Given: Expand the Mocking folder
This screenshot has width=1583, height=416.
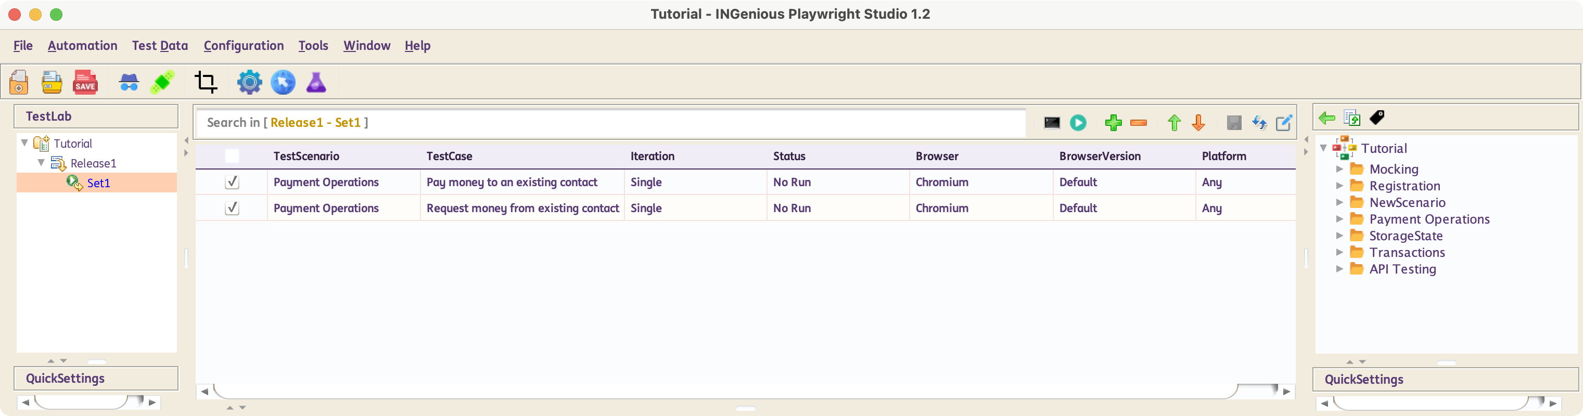Looking at the screenshot, I should pyautogui.click(x=1339, y=169).
